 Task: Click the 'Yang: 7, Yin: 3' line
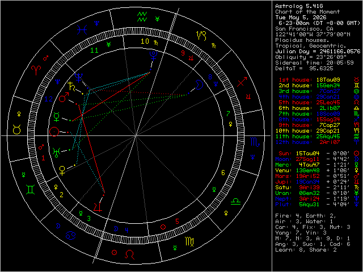point(301,233)
